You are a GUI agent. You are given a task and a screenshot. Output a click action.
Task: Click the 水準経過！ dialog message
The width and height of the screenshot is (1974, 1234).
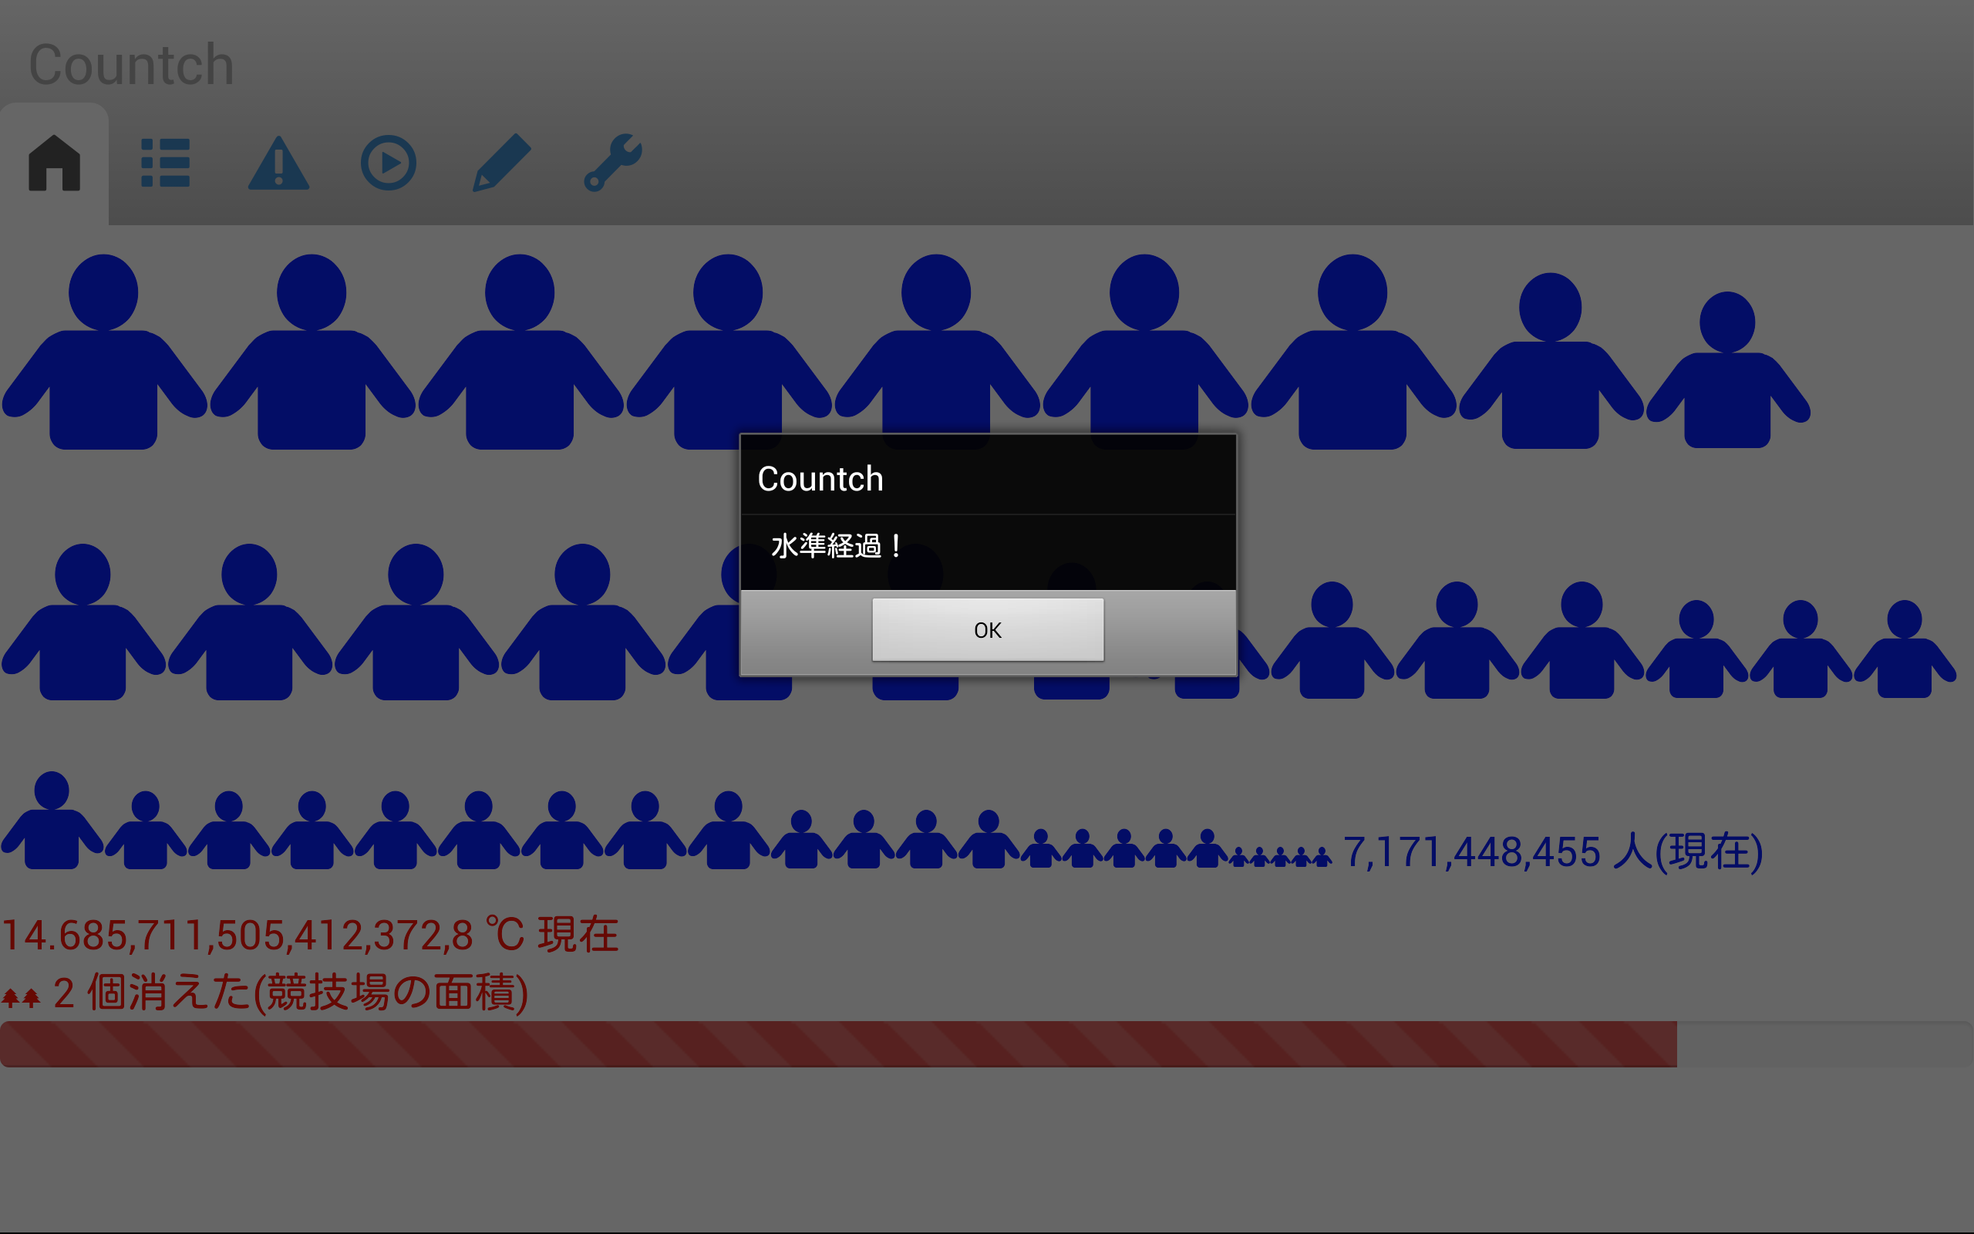pyautogui.click(x=837, y=546)
